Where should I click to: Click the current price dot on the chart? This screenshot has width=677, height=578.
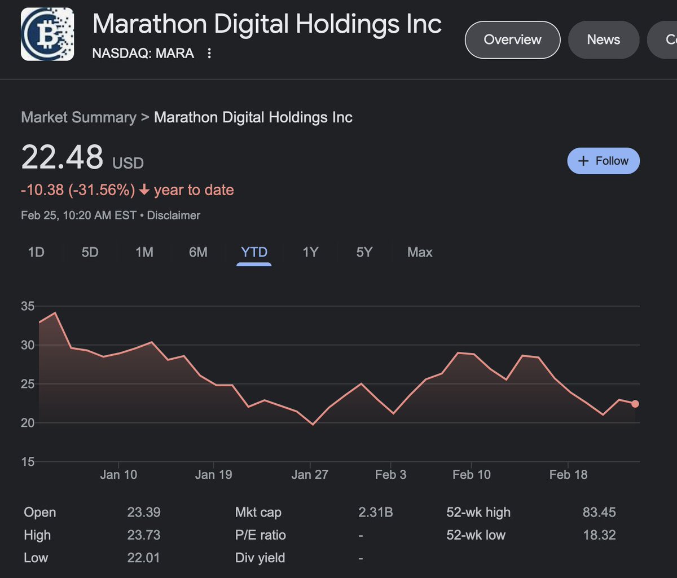click(635, 404)
